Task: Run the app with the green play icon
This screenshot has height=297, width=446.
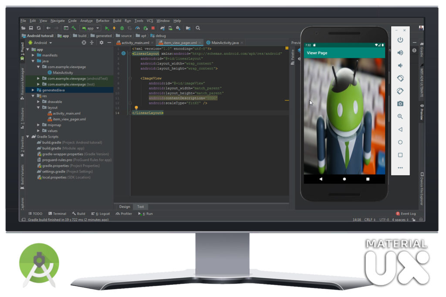Action: pos(107,28)
